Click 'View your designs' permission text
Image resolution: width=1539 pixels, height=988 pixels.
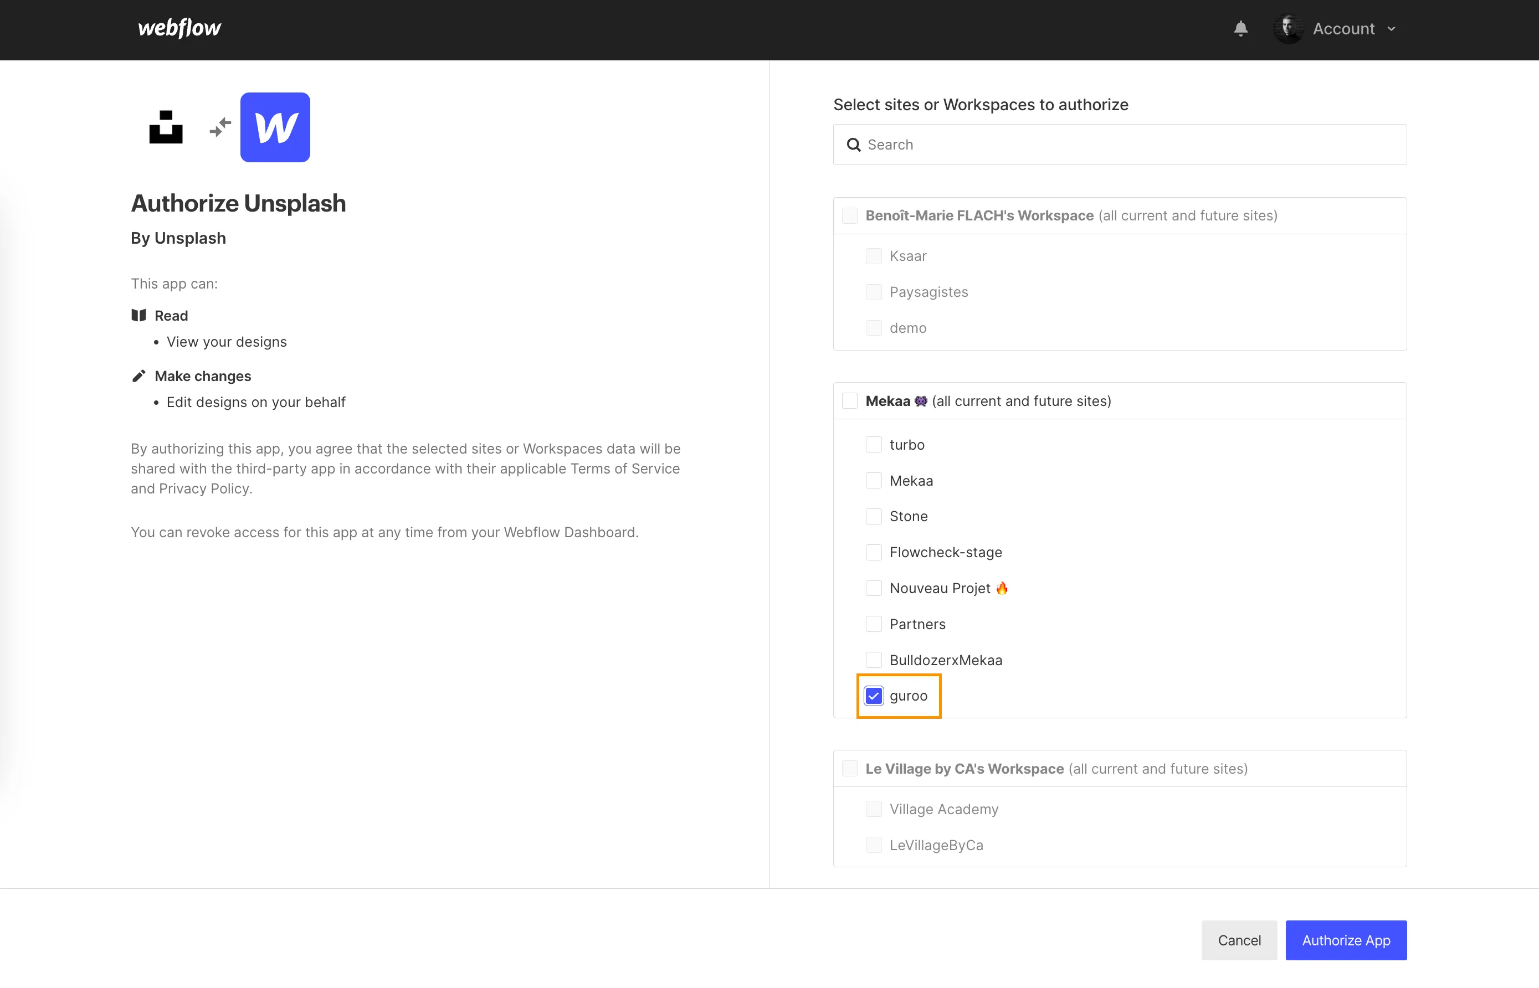pos(227,342)
